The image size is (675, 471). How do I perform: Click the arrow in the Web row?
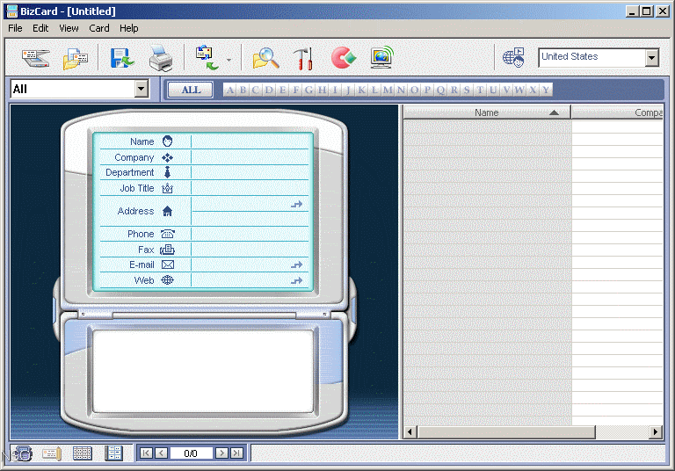coord(296,280)
